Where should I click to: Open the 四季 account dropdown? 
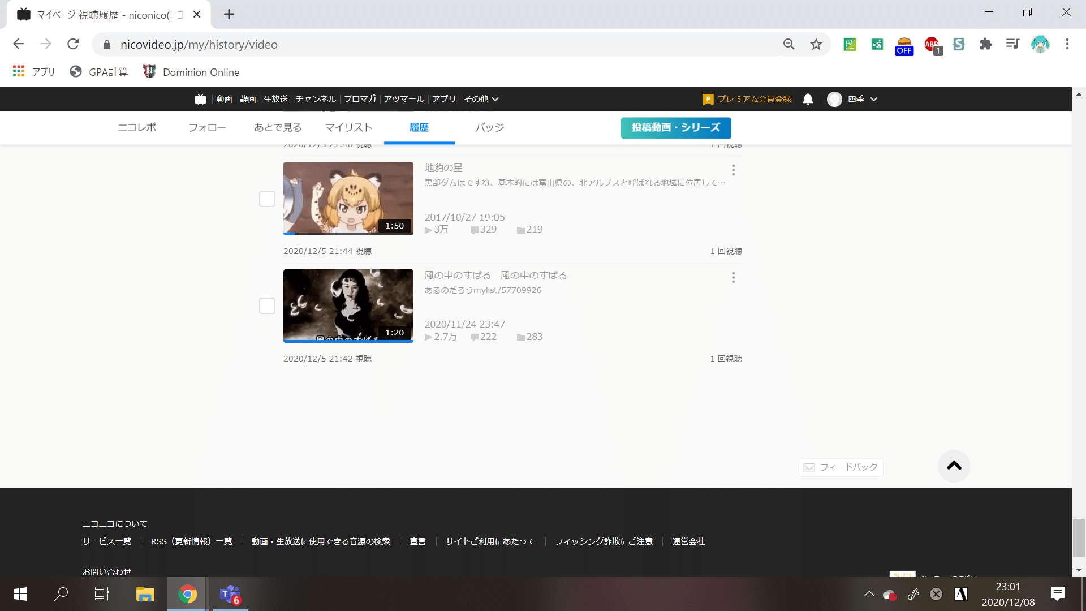tap(853, 99)
